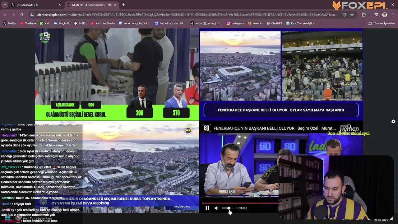
Task: Open the Kick bookmark
Action: click(45, 23)
